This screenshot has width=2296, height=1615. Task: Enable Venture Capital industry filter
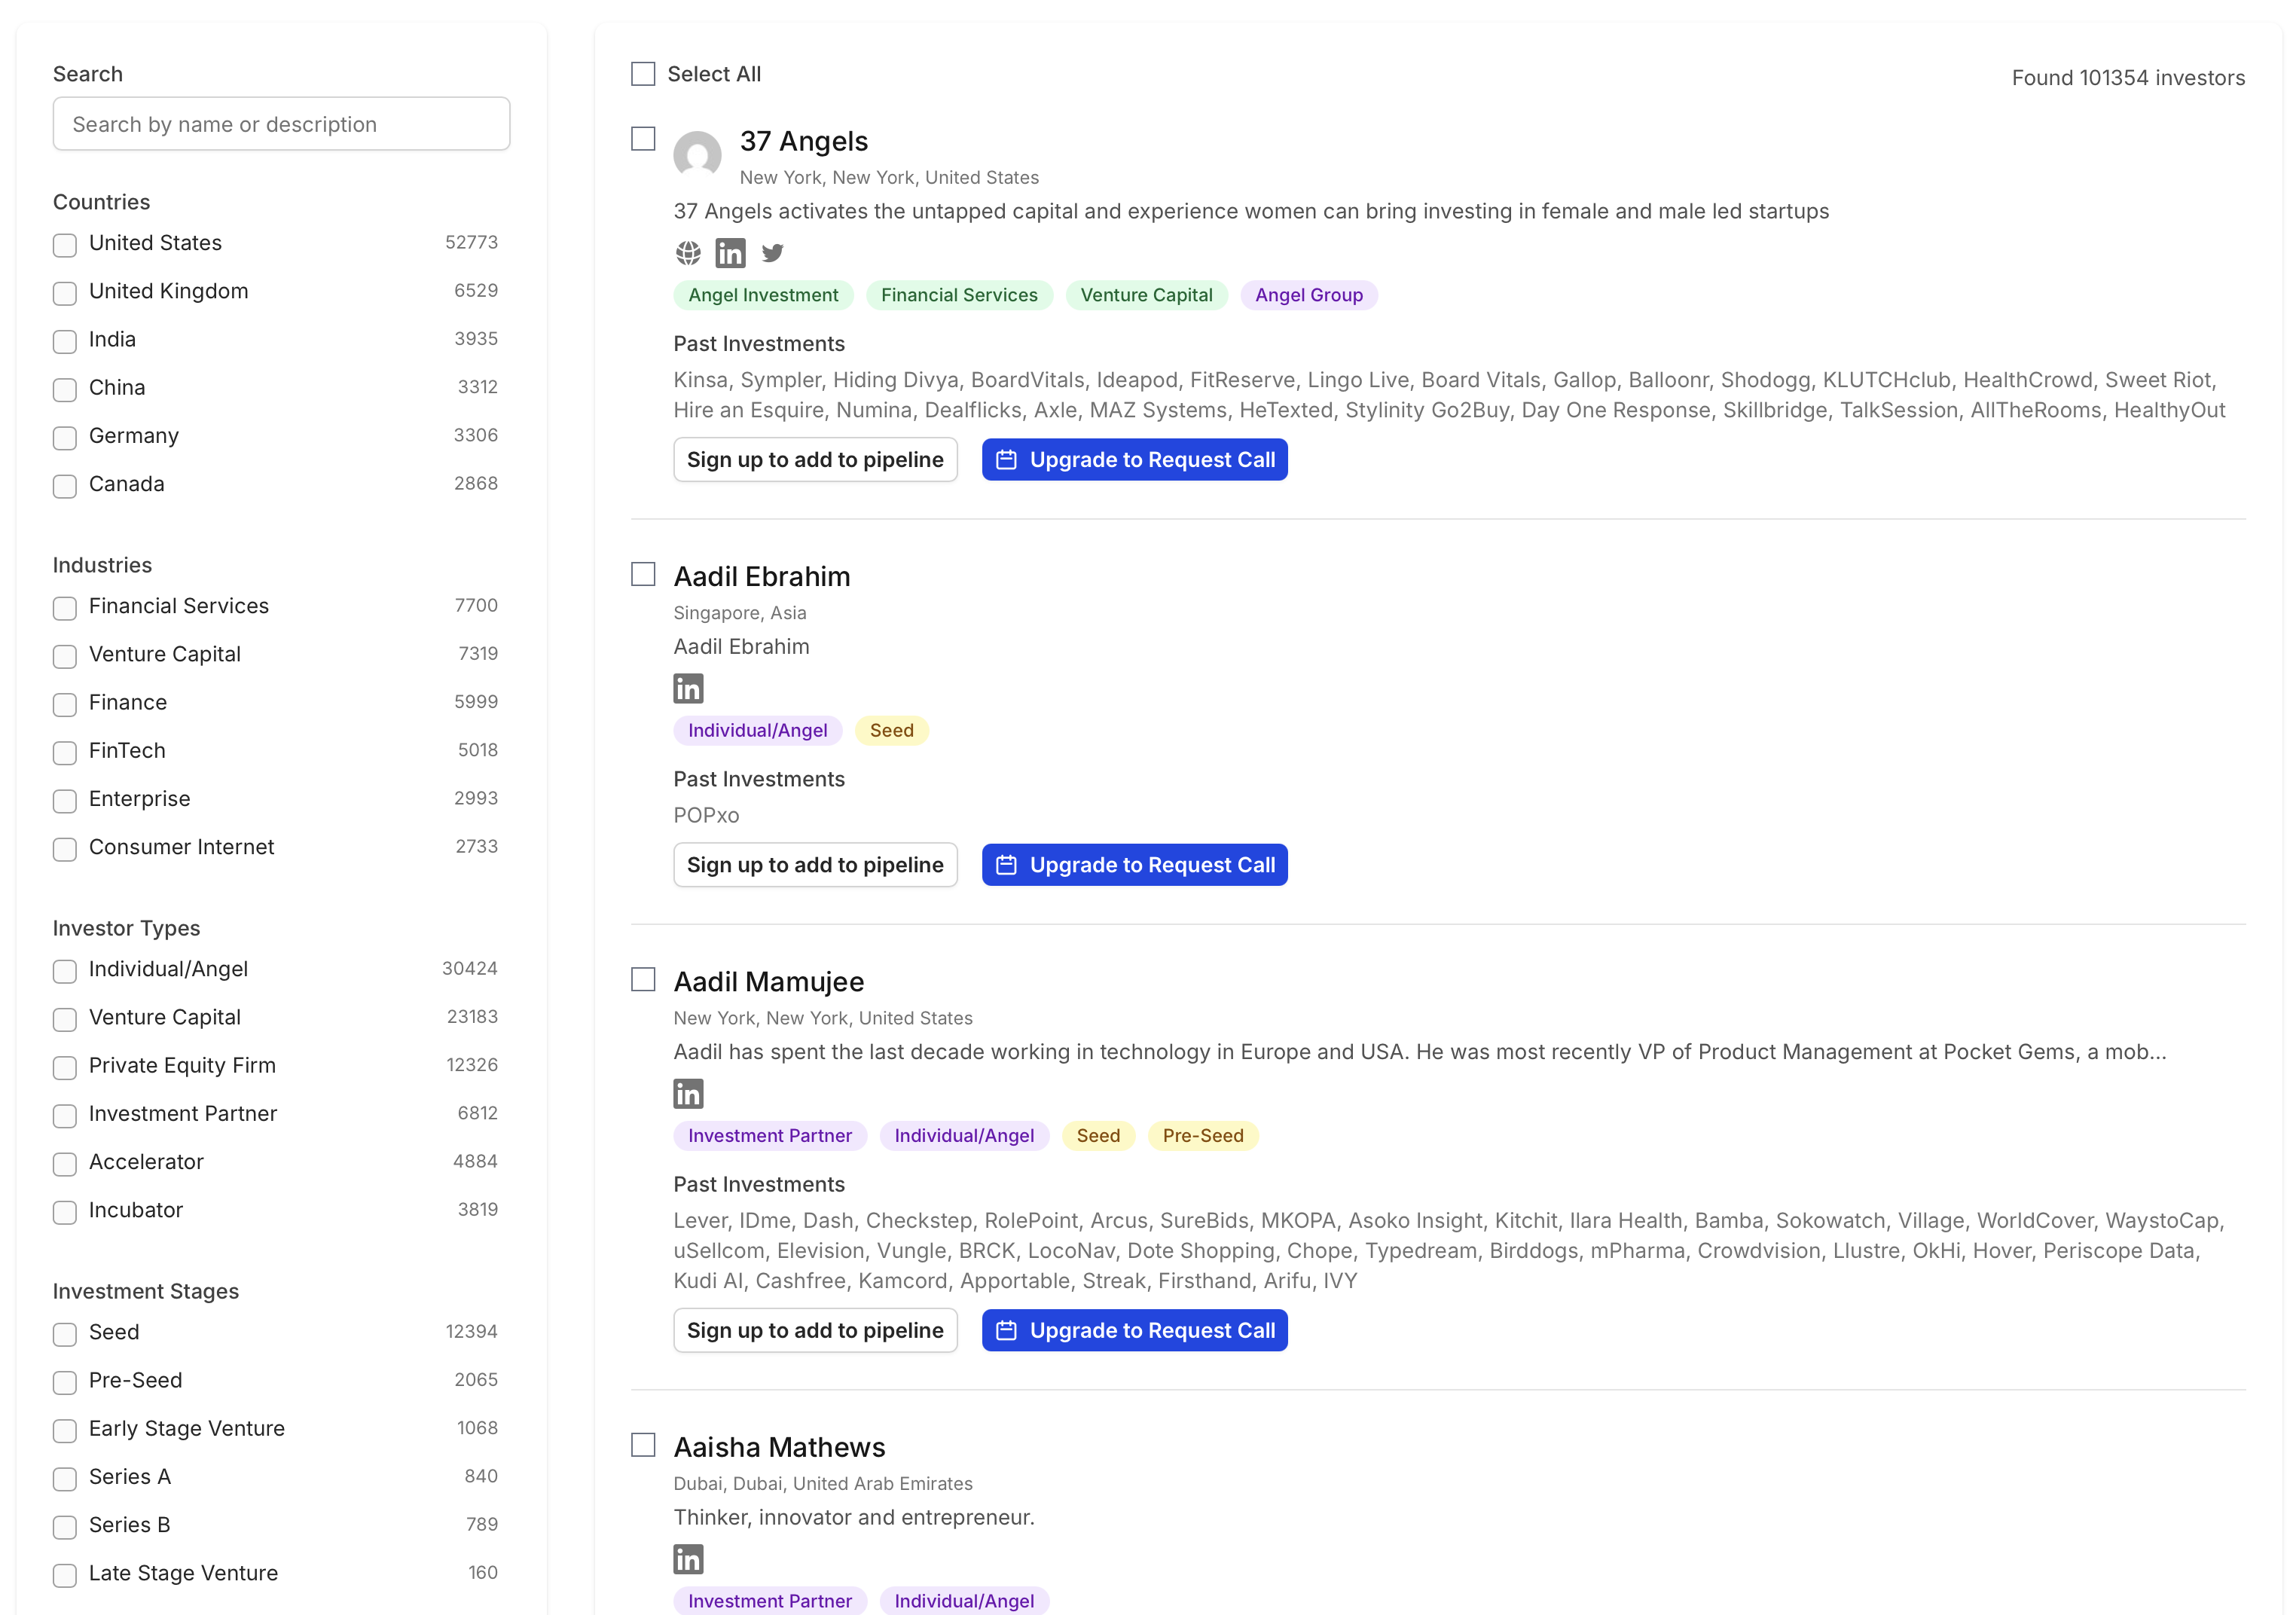pyautogui.click(x=65, y=655)
